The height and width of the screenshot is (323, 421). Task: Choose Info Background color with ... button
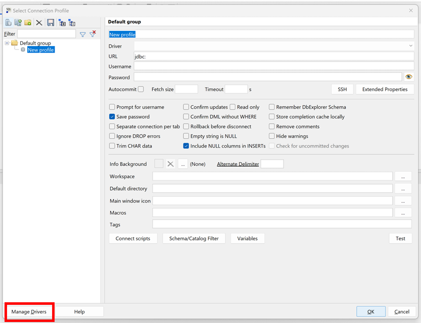pos(183,164)
